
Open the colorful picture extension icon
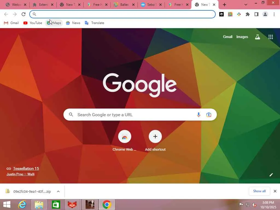[230, 14]
